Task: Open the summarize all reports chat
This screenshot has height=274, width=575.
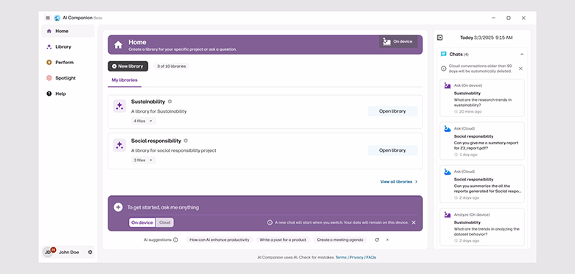Action: click(482, 184)
